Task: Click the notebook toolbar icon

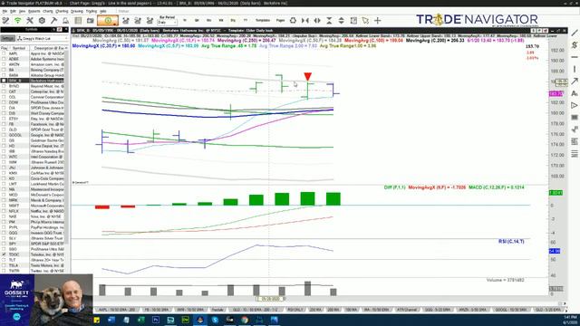Action: pos(78,21)
